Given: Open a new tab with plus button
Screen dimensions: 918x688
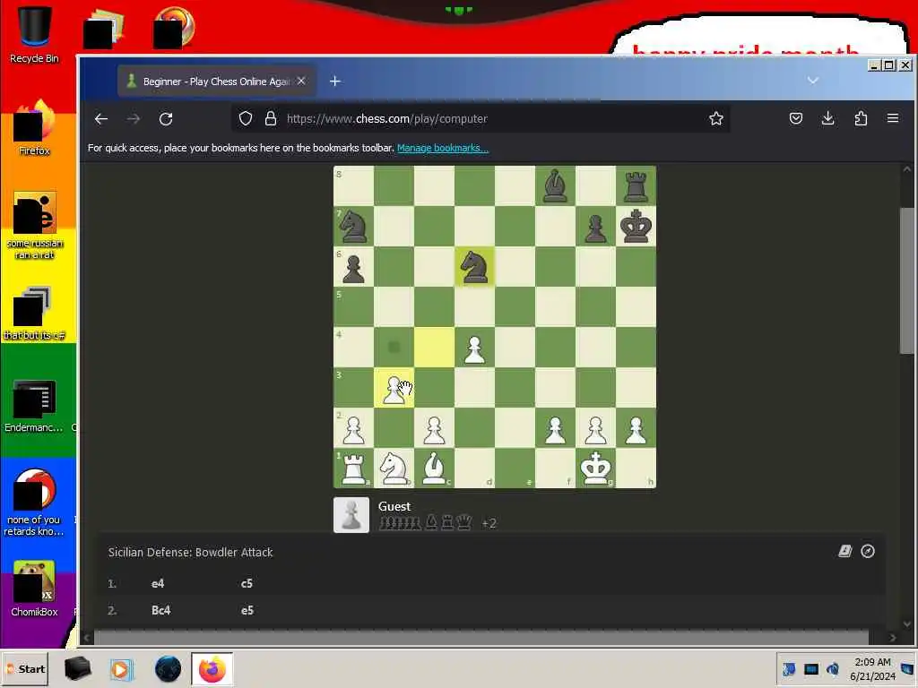Looking at the screenshot, I should pyautogui.click(x=335, y=82).
